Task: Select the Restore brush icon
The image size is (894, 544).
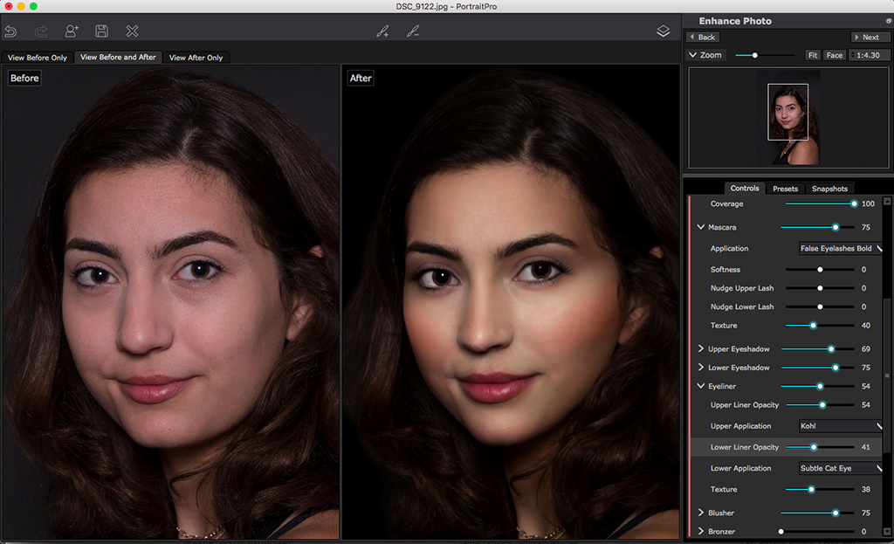Action: click(414, 31)
